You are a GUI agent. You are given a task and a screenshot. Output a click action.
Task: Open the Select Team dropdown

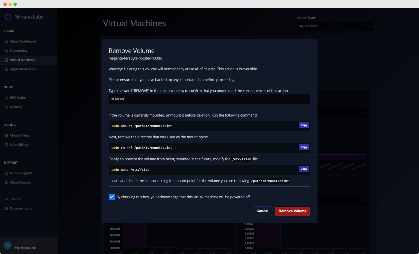[335, 26]
